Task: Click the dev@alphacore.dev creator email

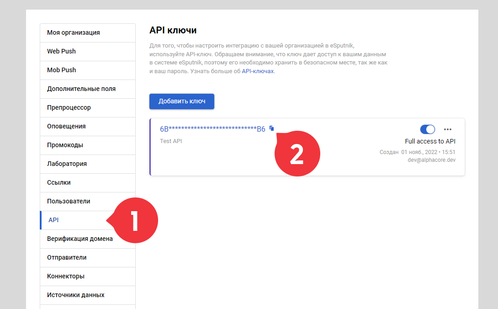Action: 432,160
